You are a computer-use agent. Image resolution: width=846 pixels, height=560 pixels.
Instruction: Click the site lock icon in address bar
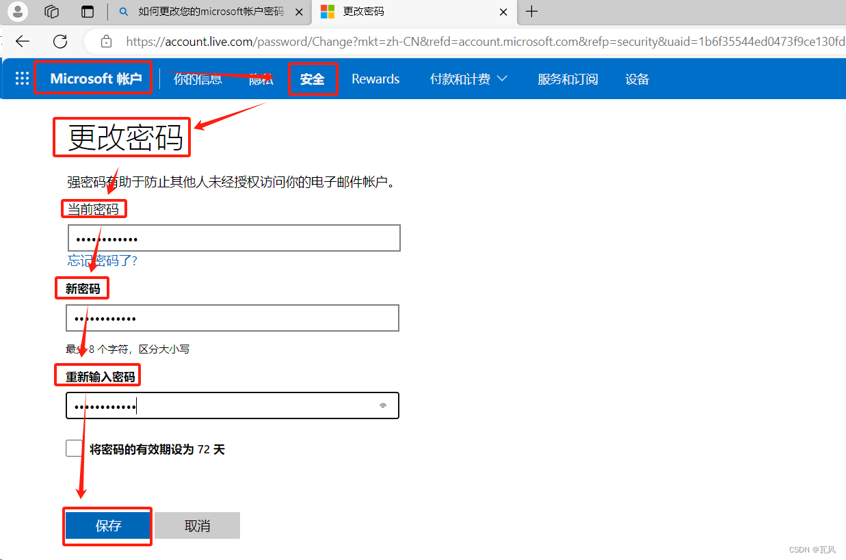tap(106, 42)
